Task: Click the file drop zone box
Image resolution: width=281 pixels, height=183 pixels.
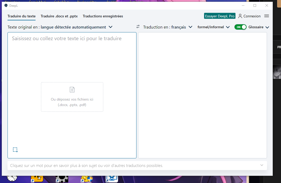Action: [x=72, y=97]
